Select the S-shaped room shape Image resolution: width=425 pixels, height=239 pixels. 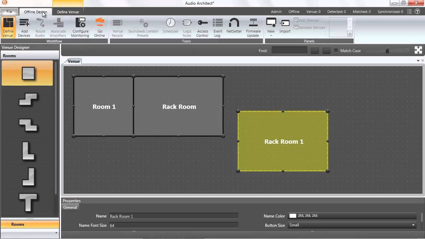click(x=28, y=99)
